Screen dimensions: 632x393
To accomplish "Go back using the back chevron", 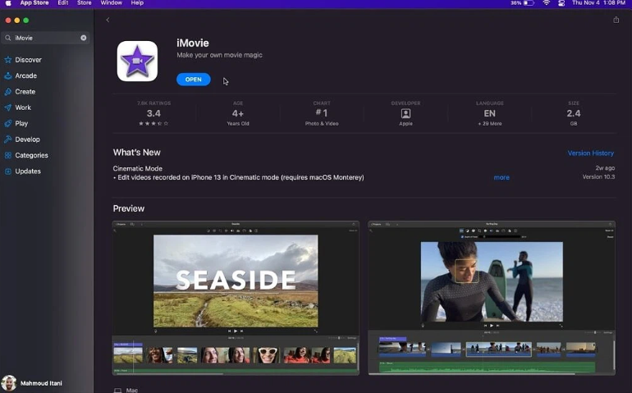I will click(x=108, y=20).
